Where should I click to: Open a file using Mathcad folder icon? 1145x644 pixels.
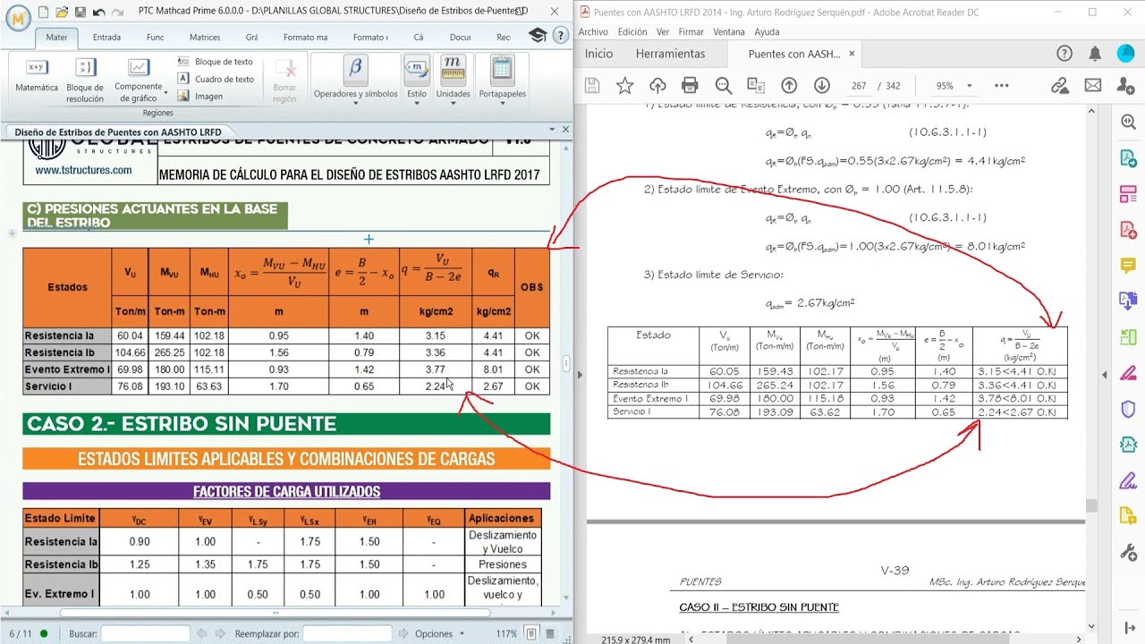62,13
